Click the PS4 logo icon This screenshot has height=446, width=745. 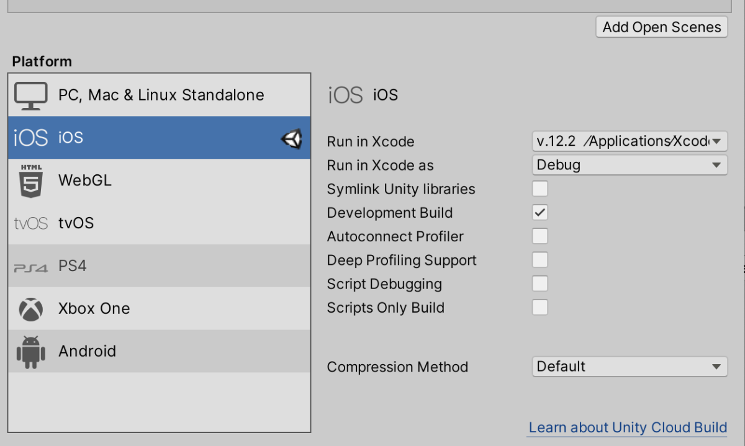[31, 267]
